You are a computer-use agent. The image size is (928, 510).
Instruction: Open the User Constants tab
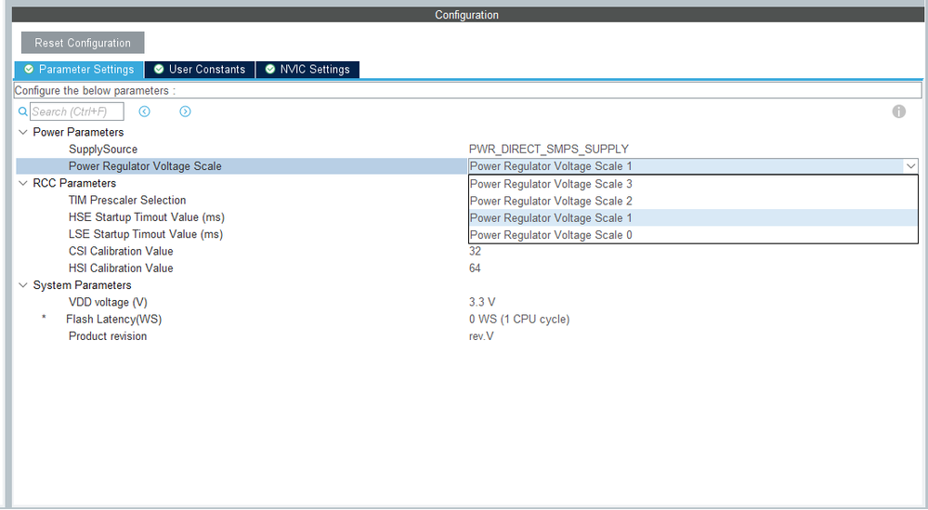tap(200, 70)
